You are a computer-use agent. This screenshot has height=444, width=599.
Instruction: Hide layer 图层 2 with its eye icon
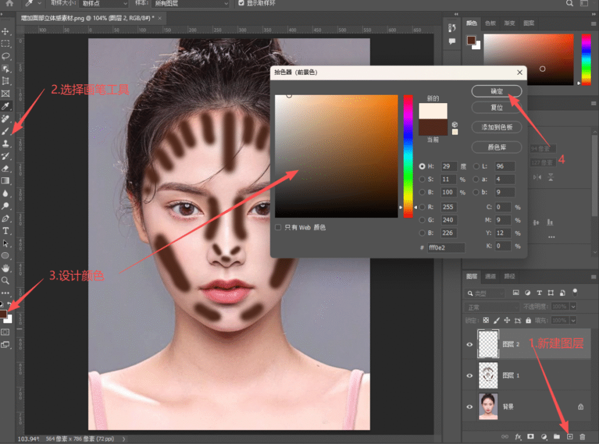[470, 345]
